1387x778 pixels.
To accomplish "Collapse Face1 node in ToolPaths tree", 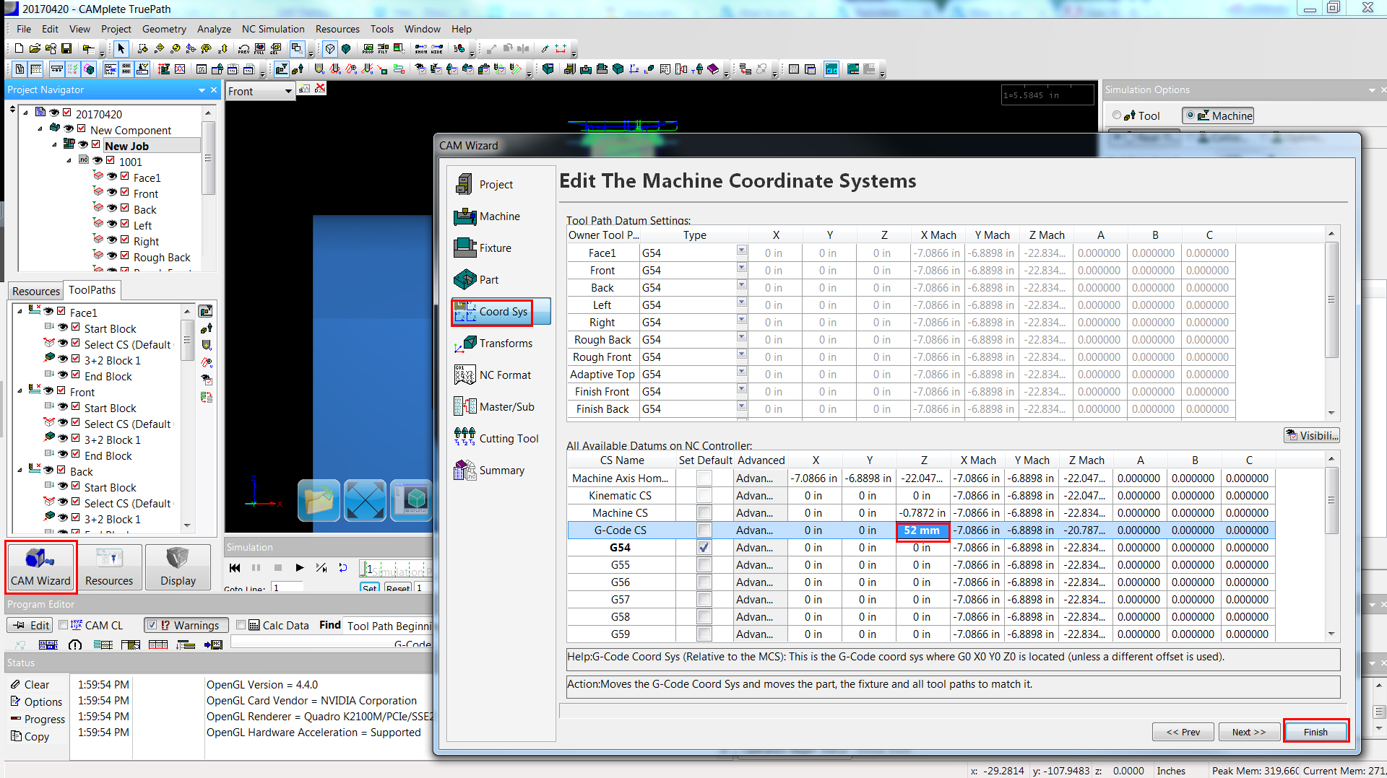I will [x=20, y=311].
